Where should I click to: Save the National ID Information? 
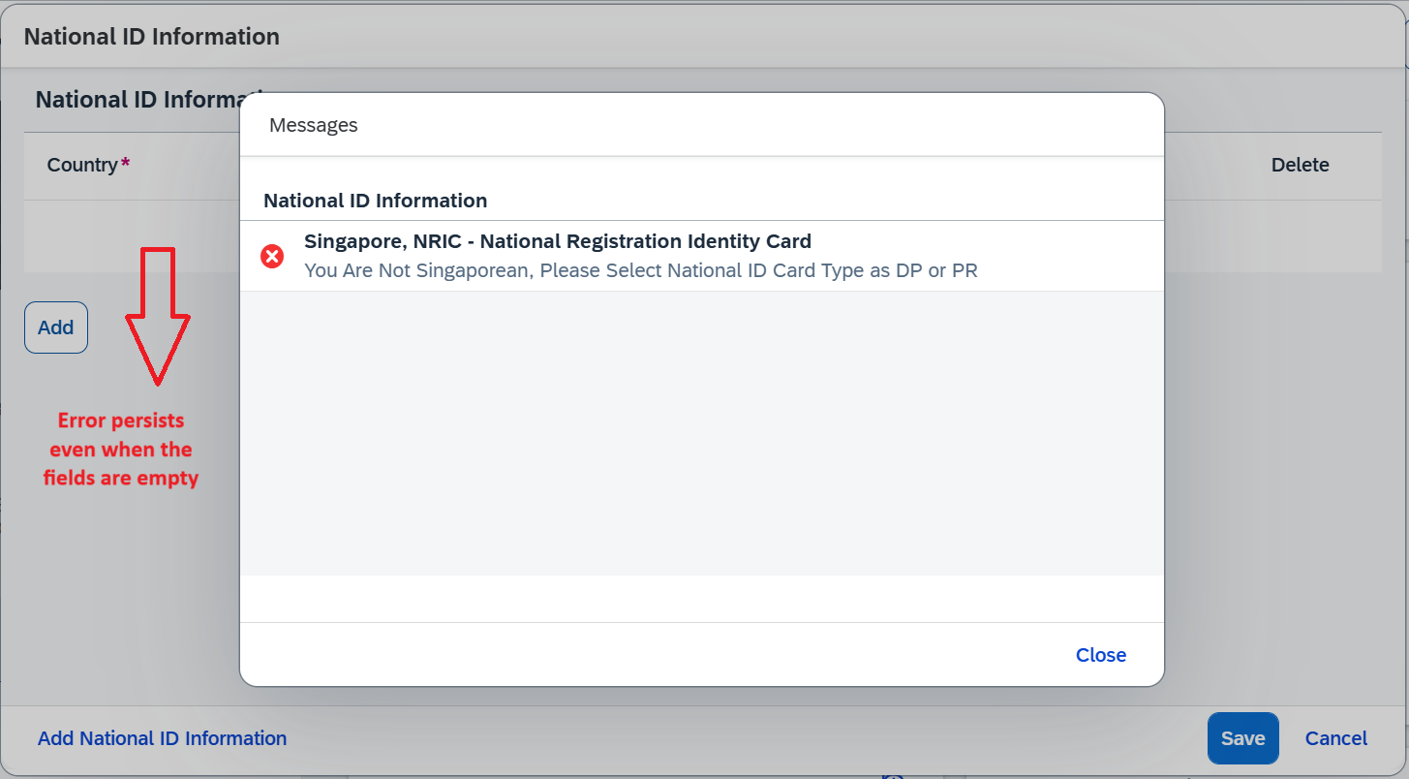point(1242,738)
